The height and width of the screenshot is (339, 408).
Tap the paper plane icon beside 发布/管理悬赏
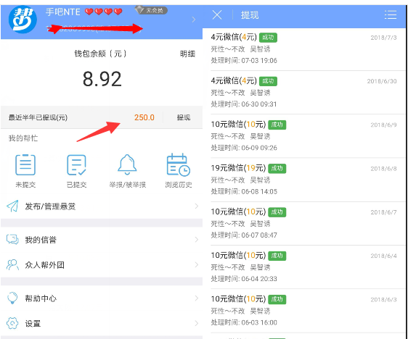[12, 206]
